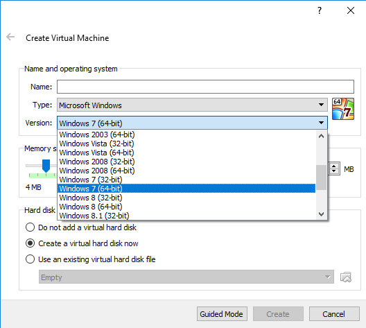Click the Windows 7 64-bit OS icon
Screen dimensions: 366x328
[x=343, y=109]
